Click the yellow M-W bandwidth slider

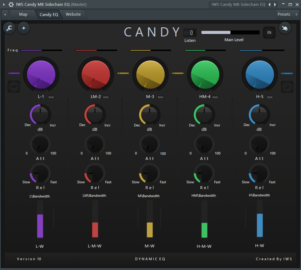coord(150,219)
